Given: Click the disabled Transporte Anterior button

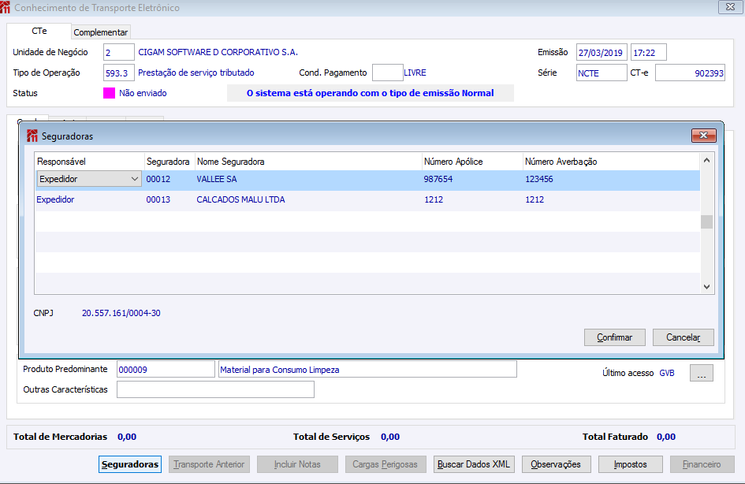Looking at the screenshot, I should [209, 464].
